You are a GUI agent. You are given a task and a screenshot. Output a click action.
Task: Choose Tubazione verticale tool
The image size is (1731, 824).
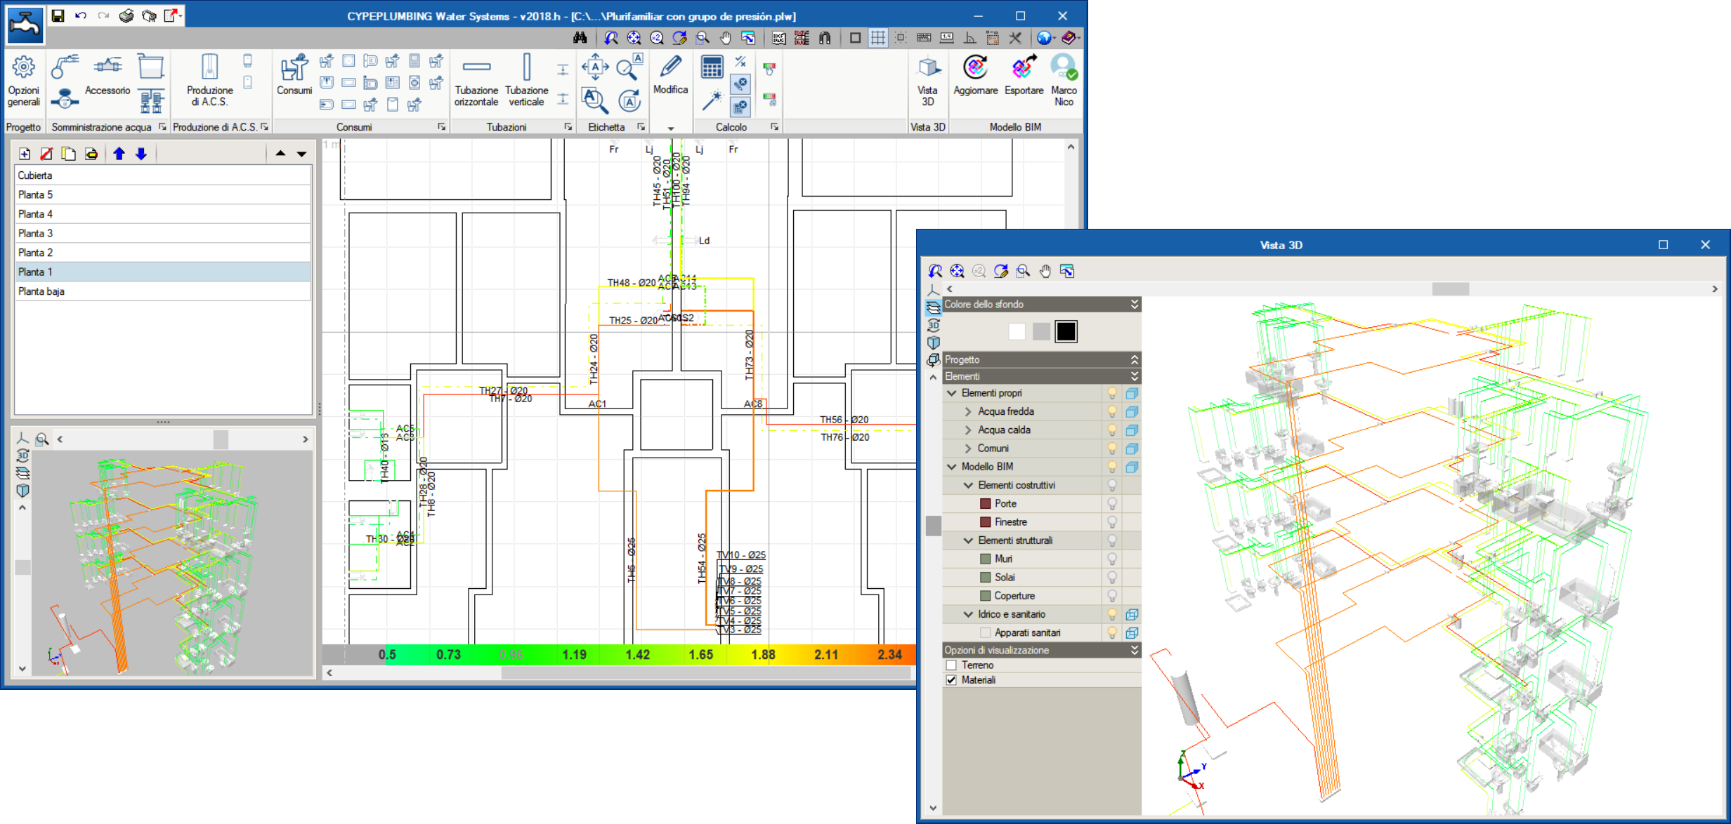click(x=526, y=81)
